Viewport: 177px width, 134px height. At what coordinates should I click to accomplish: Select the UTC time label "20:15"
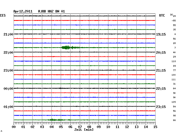click(161, 53)
